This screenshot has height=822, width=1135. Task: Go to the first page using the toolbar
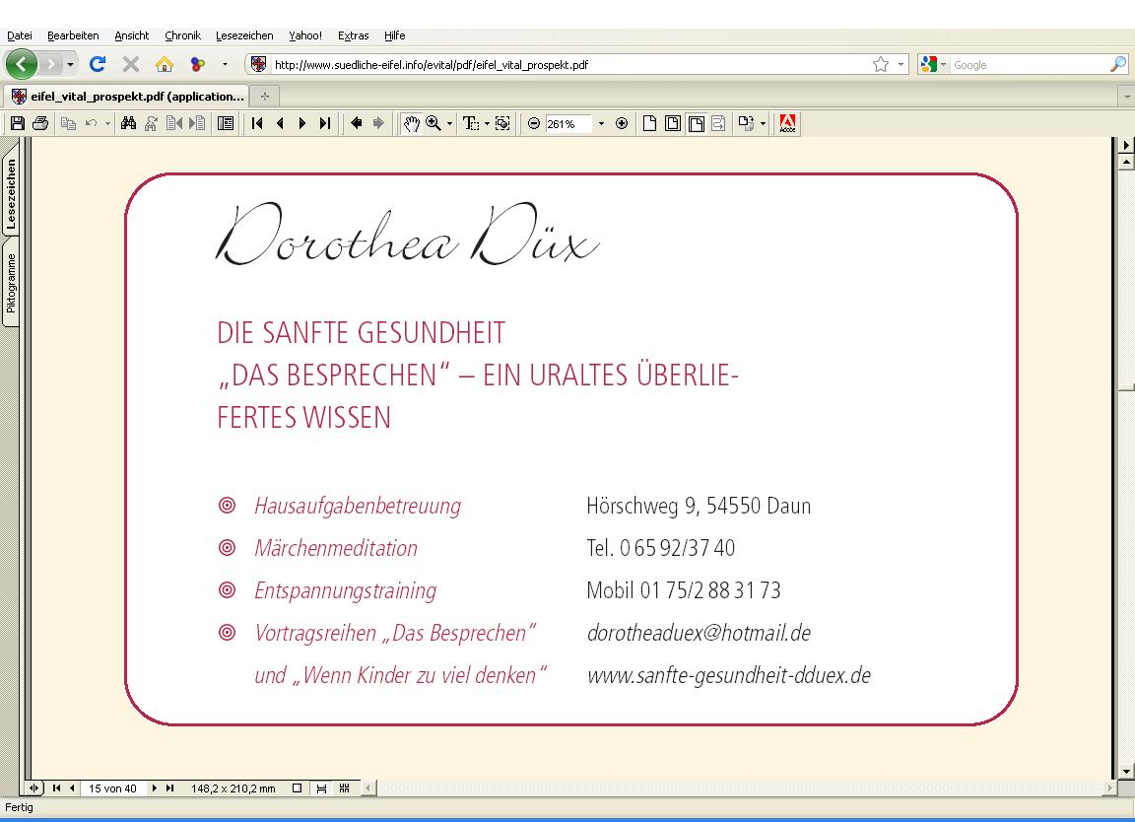coord(257,123)
